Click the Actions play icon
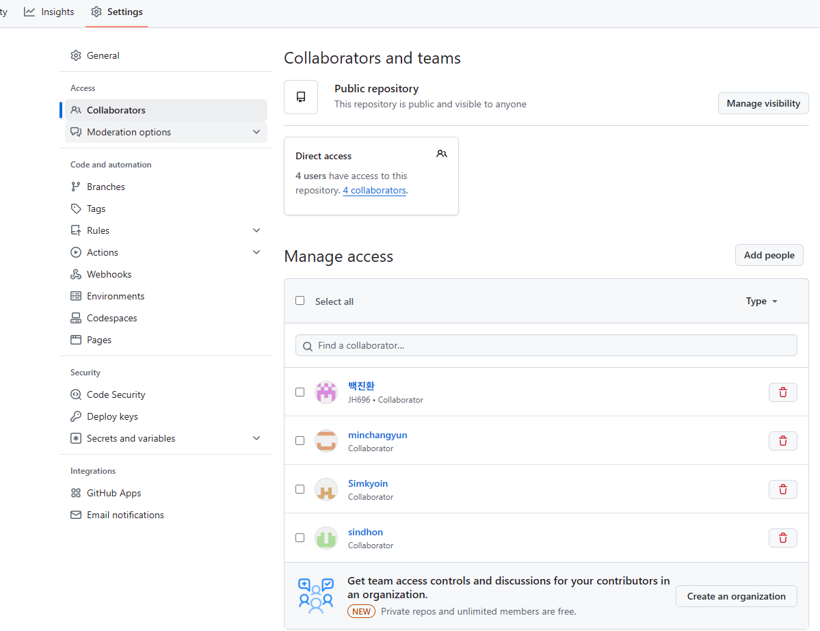Viewport: 820px width, 631px height. [76, 252]
